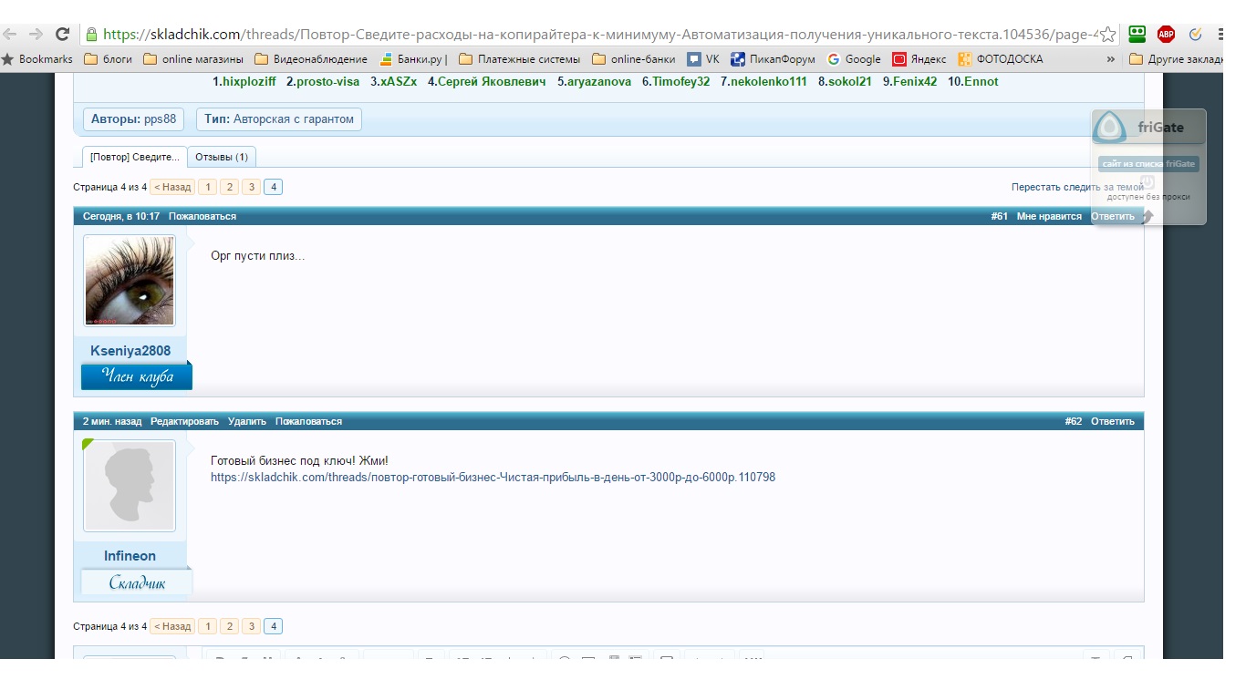The image size is (1246, 700).
Task: Expand the online-банки bookmarks folder
Action: [x=634, y=59]
